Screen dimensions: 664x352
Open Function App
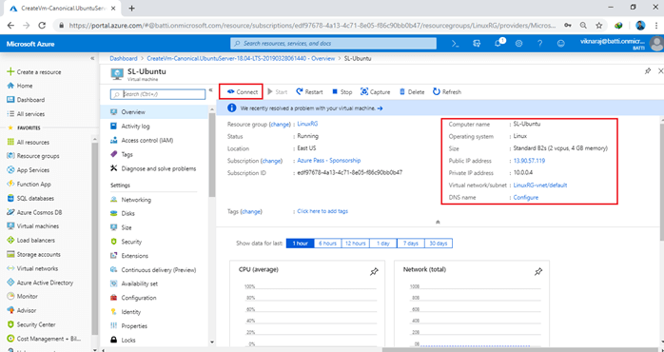point(29,185)
